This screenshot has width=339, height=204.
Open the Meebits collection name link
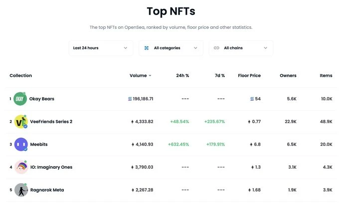39,144
